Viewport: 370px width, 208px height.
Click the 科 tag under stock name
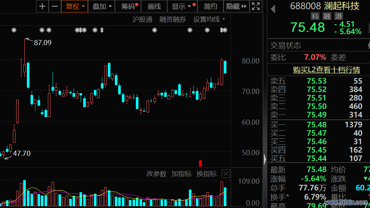pyautogui.click(x=315, y=16)
